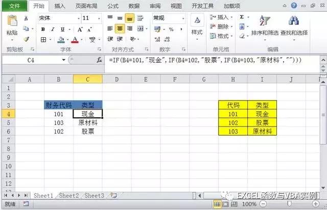Switch to the 视图 tab

(x=176, y=6)
